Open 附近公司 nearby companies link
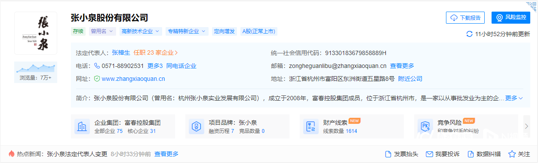Screen dimensions: 538x163 pos(410,79)
